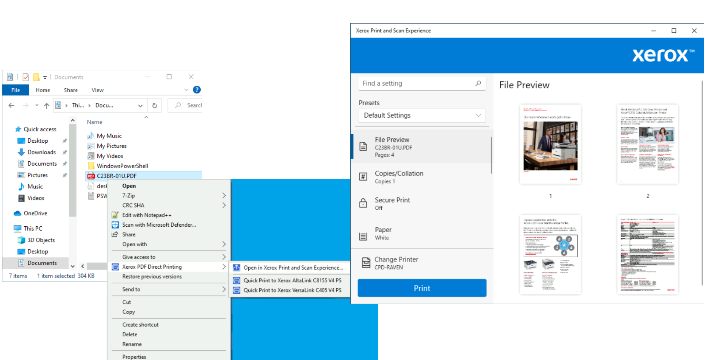
Task: Click the navigation pane scroll-down arrow
Action: [73, 267]
